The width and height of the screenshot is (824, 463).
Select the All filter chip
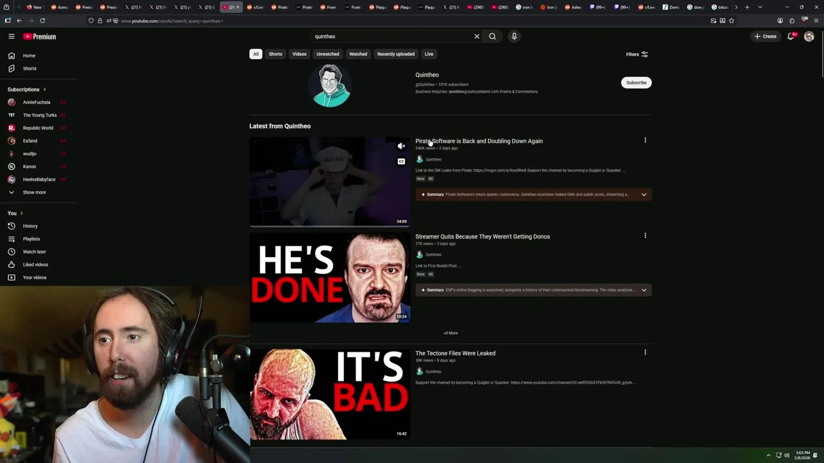coord(256,54)
